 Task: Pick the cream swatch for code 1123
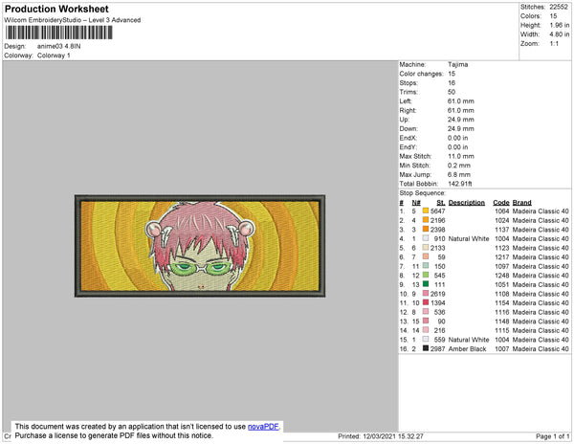[x=426, y=248]
